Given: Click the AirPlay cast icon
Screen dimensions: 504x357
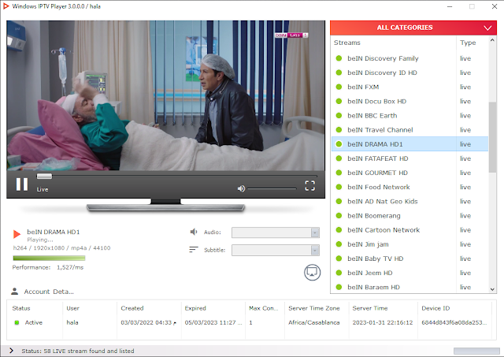Looking at the screenshot, I should 312,273.
